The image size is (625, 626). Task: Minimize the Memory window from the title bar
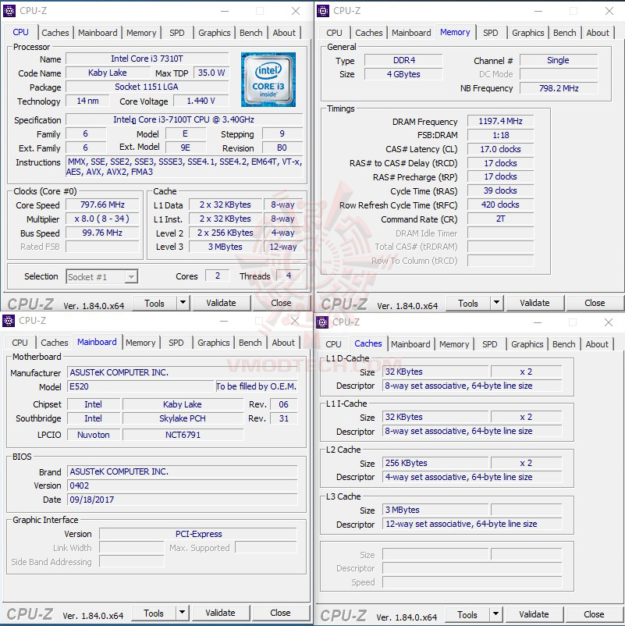[538, 11]
